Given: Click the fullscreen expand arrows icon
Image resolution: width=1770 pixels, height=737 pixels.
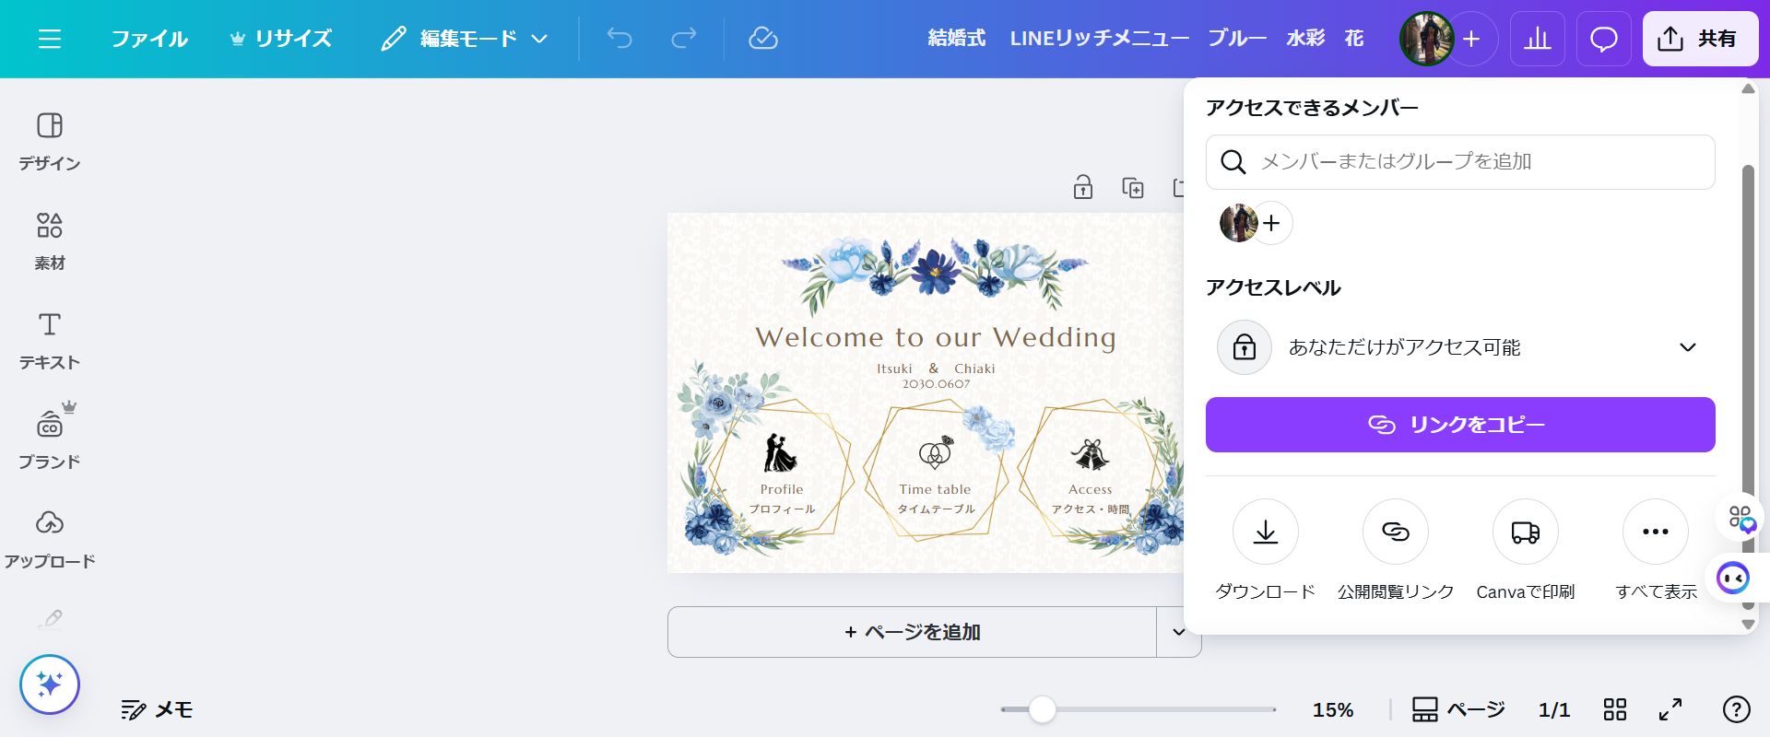Looking at the screenshot, I should tap(1670, 709).
